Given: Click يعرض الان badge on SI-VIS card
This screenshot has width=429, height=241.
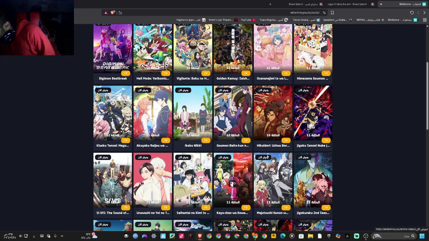Looking at the screenshot, I should point(103,157).
